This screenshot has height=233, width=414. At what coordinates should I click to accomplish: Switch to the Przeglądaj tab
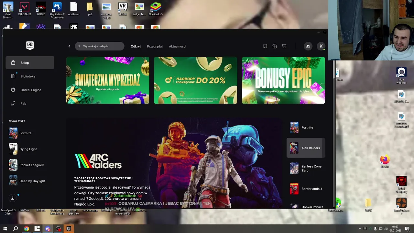[155, 46]
